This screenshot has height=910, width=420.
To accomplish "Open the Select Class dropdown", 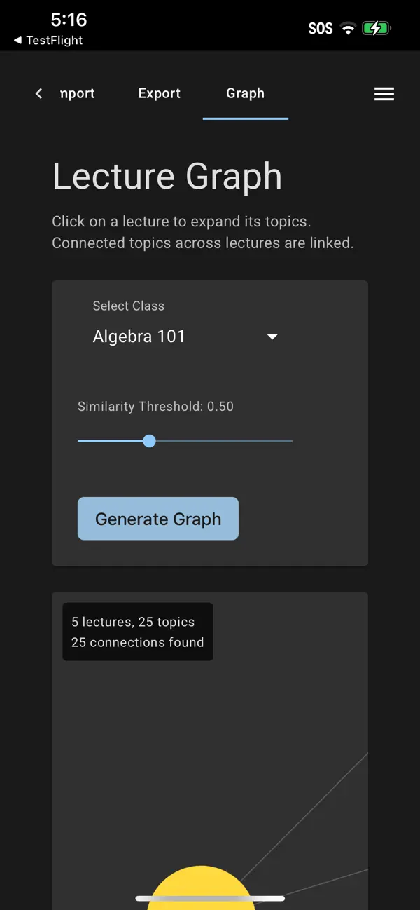I will click(x=185, y=337).
